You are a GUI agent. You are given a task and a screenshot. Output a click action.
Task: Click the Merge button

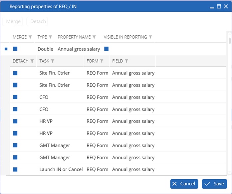13,21
